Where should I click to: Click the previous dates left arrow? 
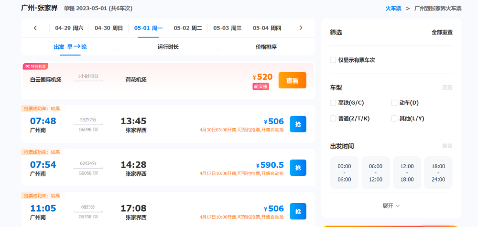tap(35, 28)
